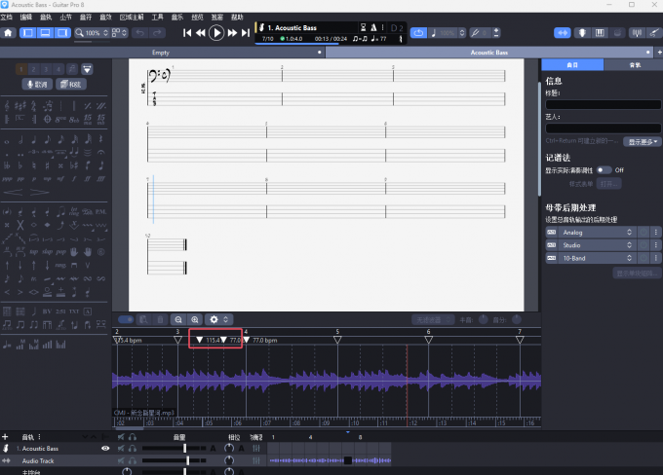Click the 歌词 (Lyrics) button in palette
The width and height of the screenshot is (663, 475).
37,85
